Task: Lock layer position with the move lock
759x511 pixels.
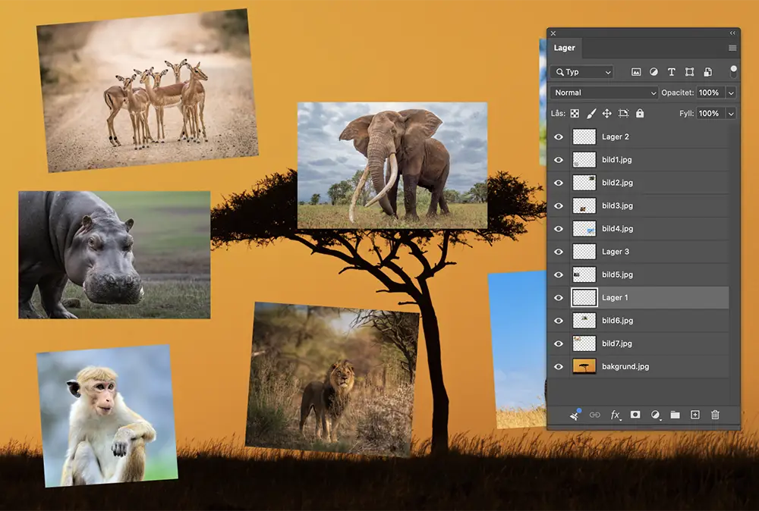Action: click(607, 113)
